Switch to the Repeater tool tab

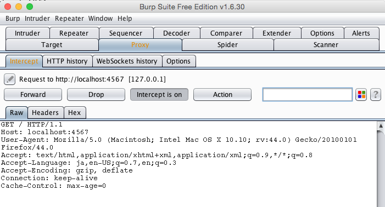[74, 33]
